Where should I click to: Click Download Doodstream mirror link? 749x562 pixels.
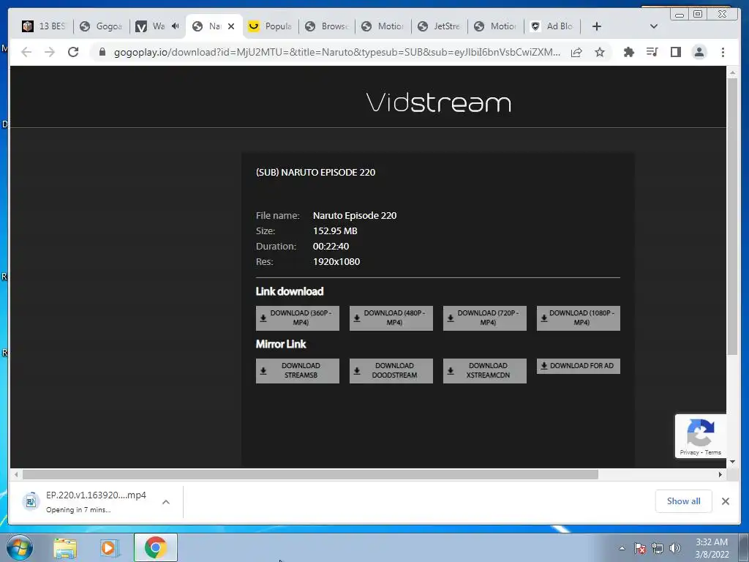tap(391, 370)
